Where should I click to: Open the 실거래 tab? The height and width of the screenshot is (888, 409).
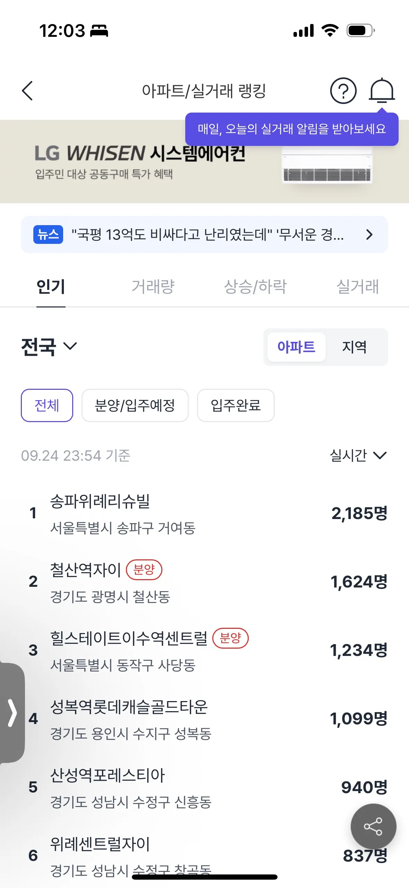tap(358, 287)
